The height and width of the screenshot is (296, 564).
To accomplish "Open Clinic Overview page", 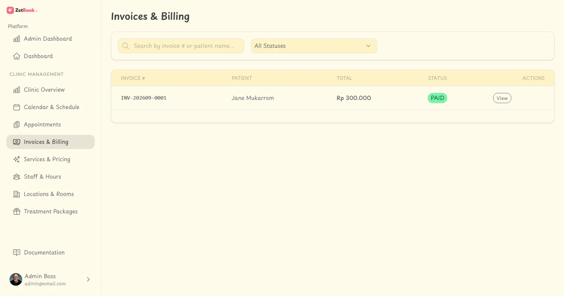I will point(50,90).
